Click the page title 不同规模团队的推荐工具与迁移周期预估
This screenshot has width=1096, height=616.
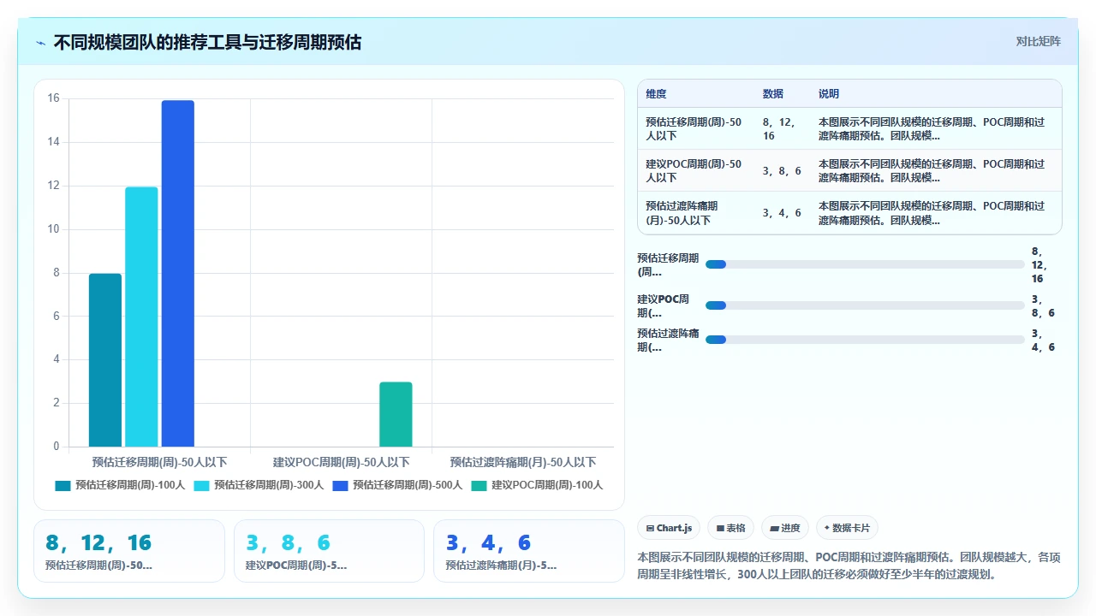[207, 42]
